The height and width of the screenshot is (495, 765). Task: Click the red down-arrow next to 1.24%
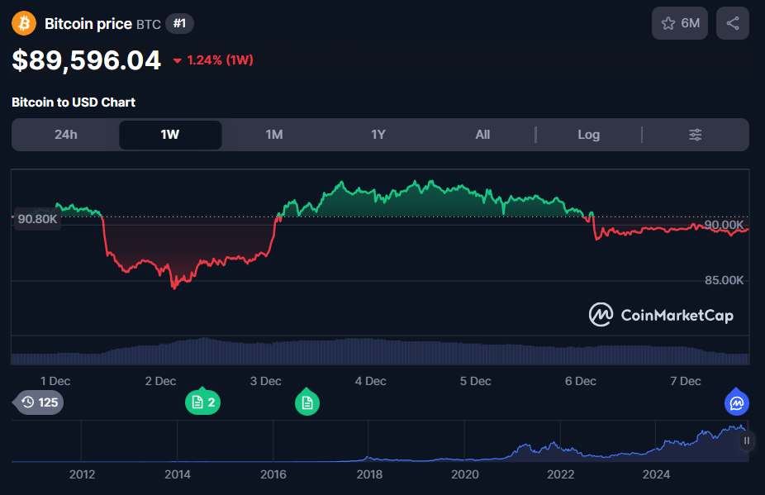178,61
